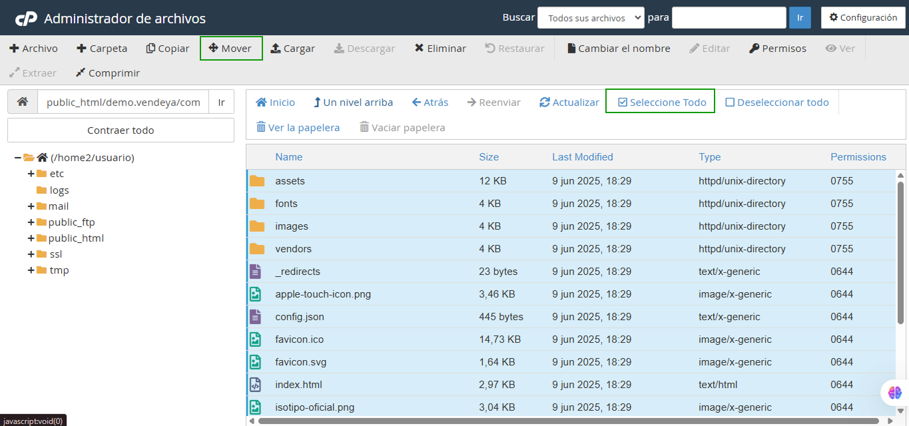Open Ver la papelera trash icon
The width and height of the screenshot is (909, 426).
pos(261,127)
